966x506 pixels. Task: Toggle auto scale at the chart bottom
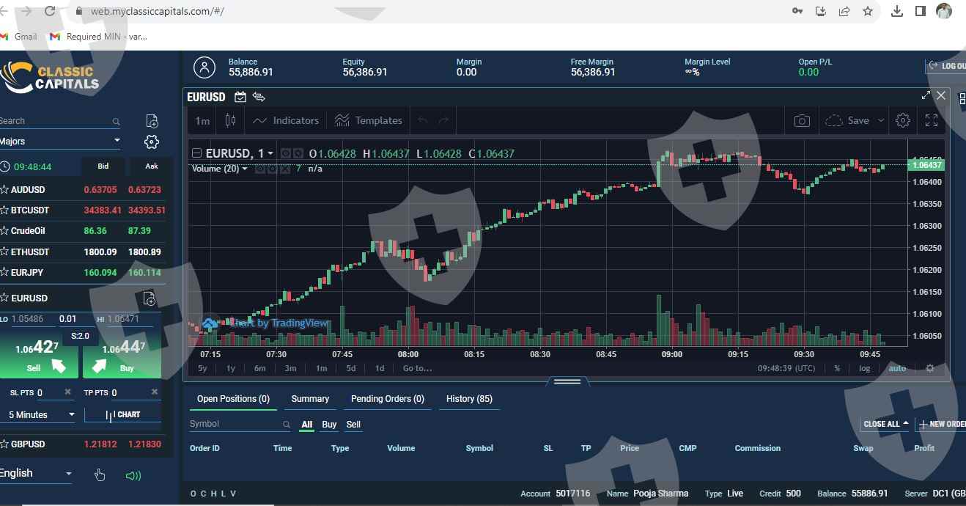pyautogui.click(x=897, y=368)
